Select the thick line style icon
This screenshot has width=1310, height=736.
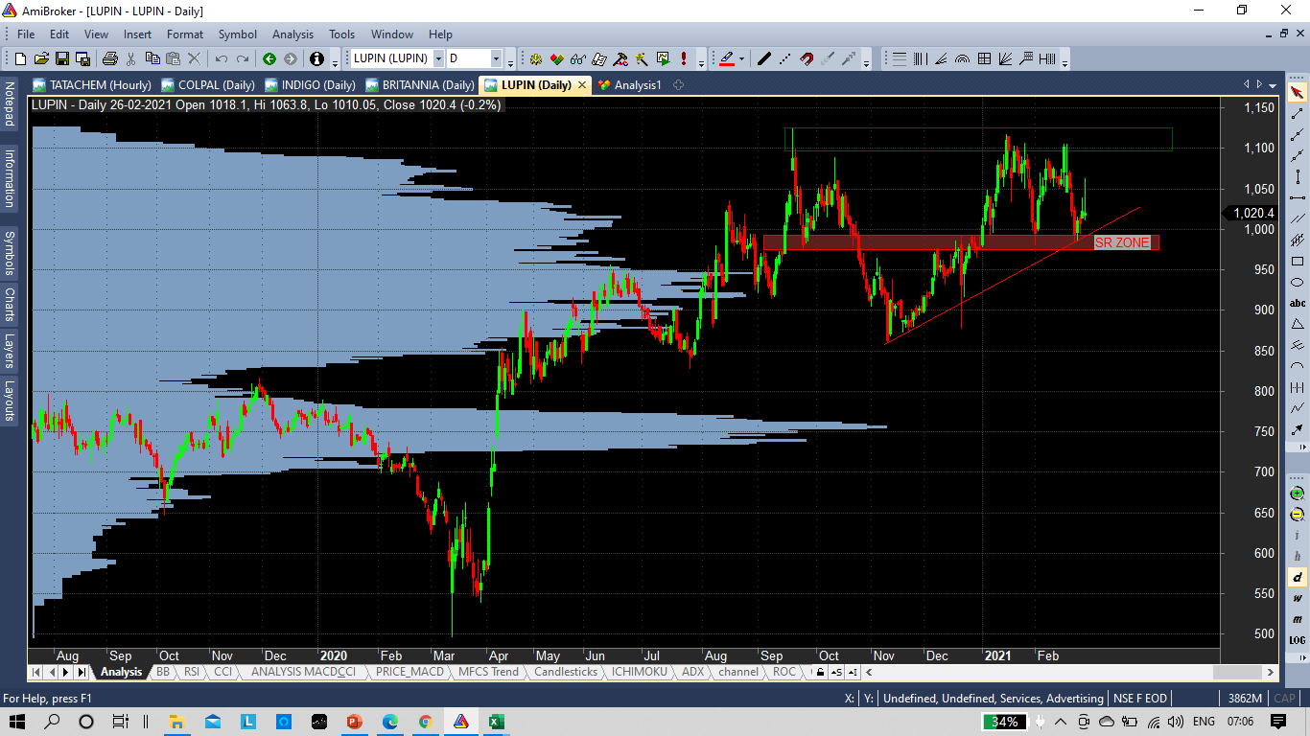coord(764,58)
